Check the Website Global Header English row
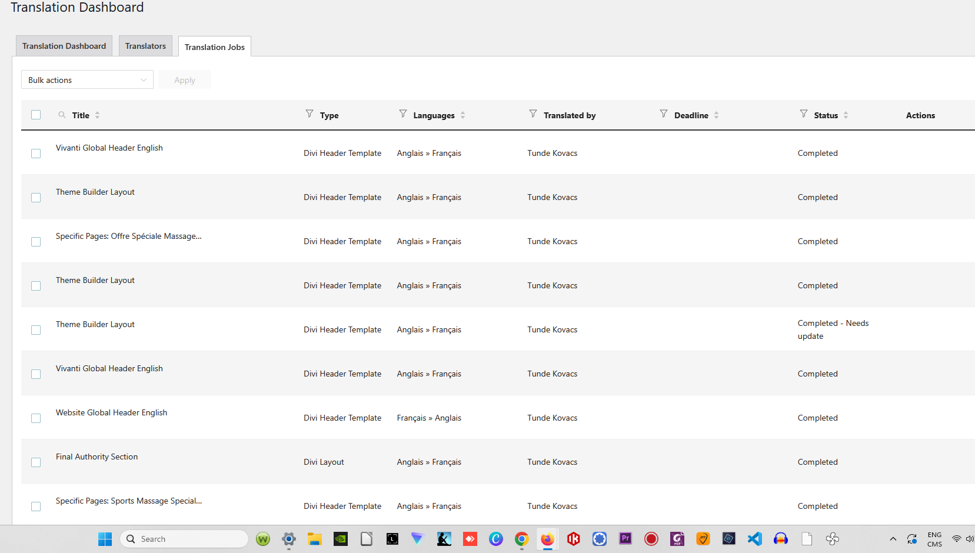Image resolution: width=975 pixels, height=553 pixels. [36, 418]
